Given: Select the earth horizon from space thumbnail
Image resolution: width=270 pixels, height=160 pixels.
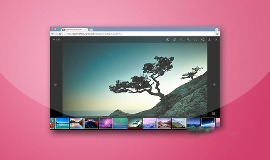Looking at the screenshot, I should click(x=208, y=123).
